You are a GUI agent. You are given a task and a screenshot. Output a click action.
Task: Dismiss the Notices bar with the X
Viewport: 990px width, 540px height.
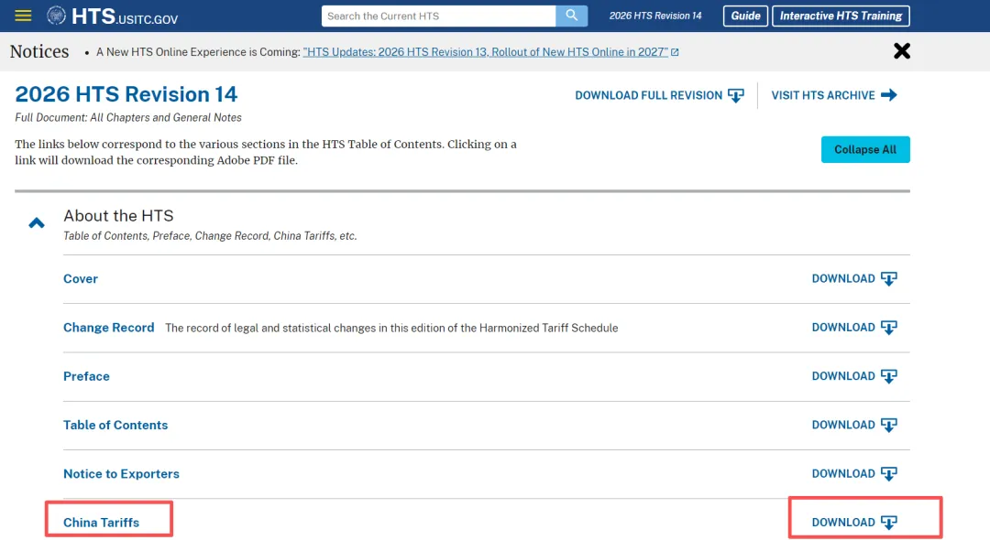coord(902,51)
